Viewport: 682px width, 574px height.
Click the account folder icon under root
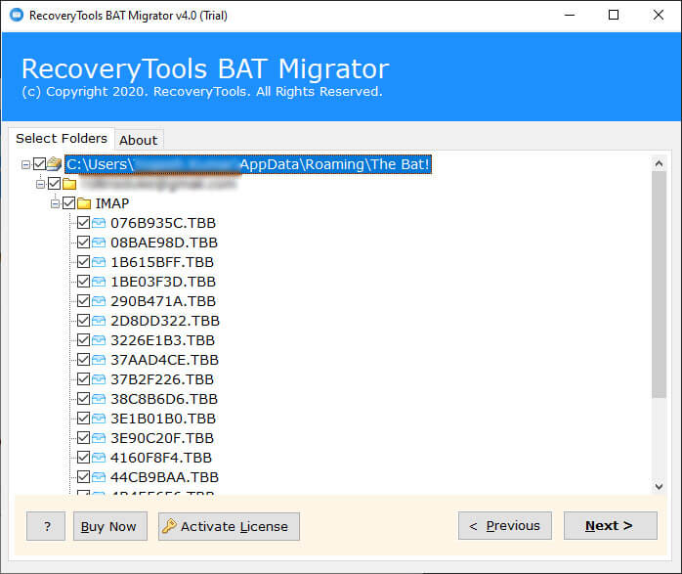pos(69,184)
